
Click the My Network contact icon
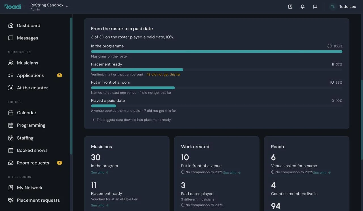pos(11,188)
